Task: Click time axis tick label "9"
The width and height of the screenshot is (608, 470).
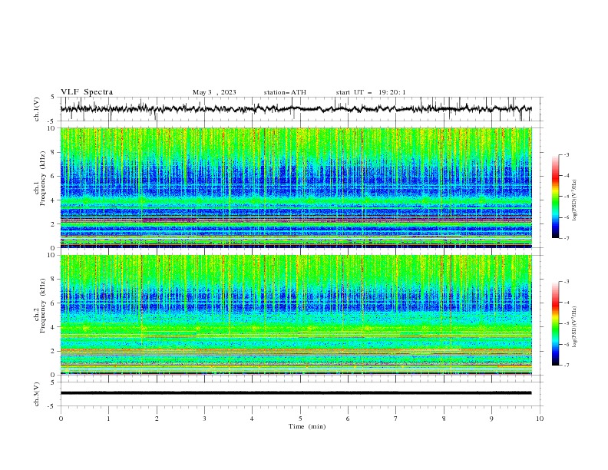Action: point(491,419)
